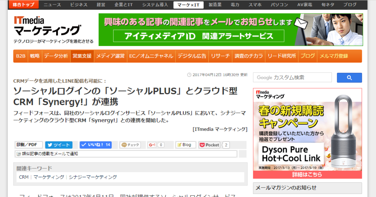Open 電力 top navigation tab

pos(235,5)
